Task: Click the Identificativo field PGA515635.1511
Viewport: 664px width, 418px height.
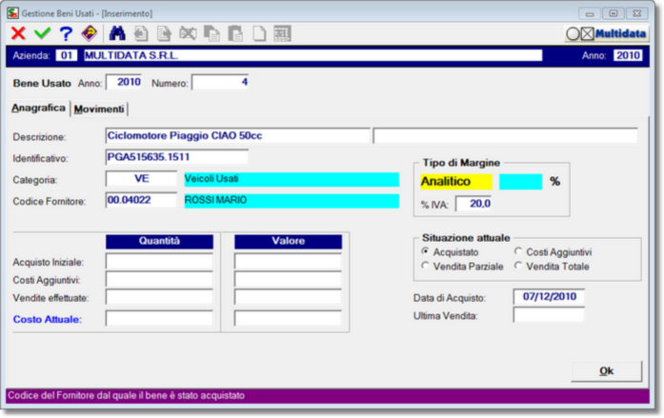Action: pyautogui.click(x=176, y=157)
